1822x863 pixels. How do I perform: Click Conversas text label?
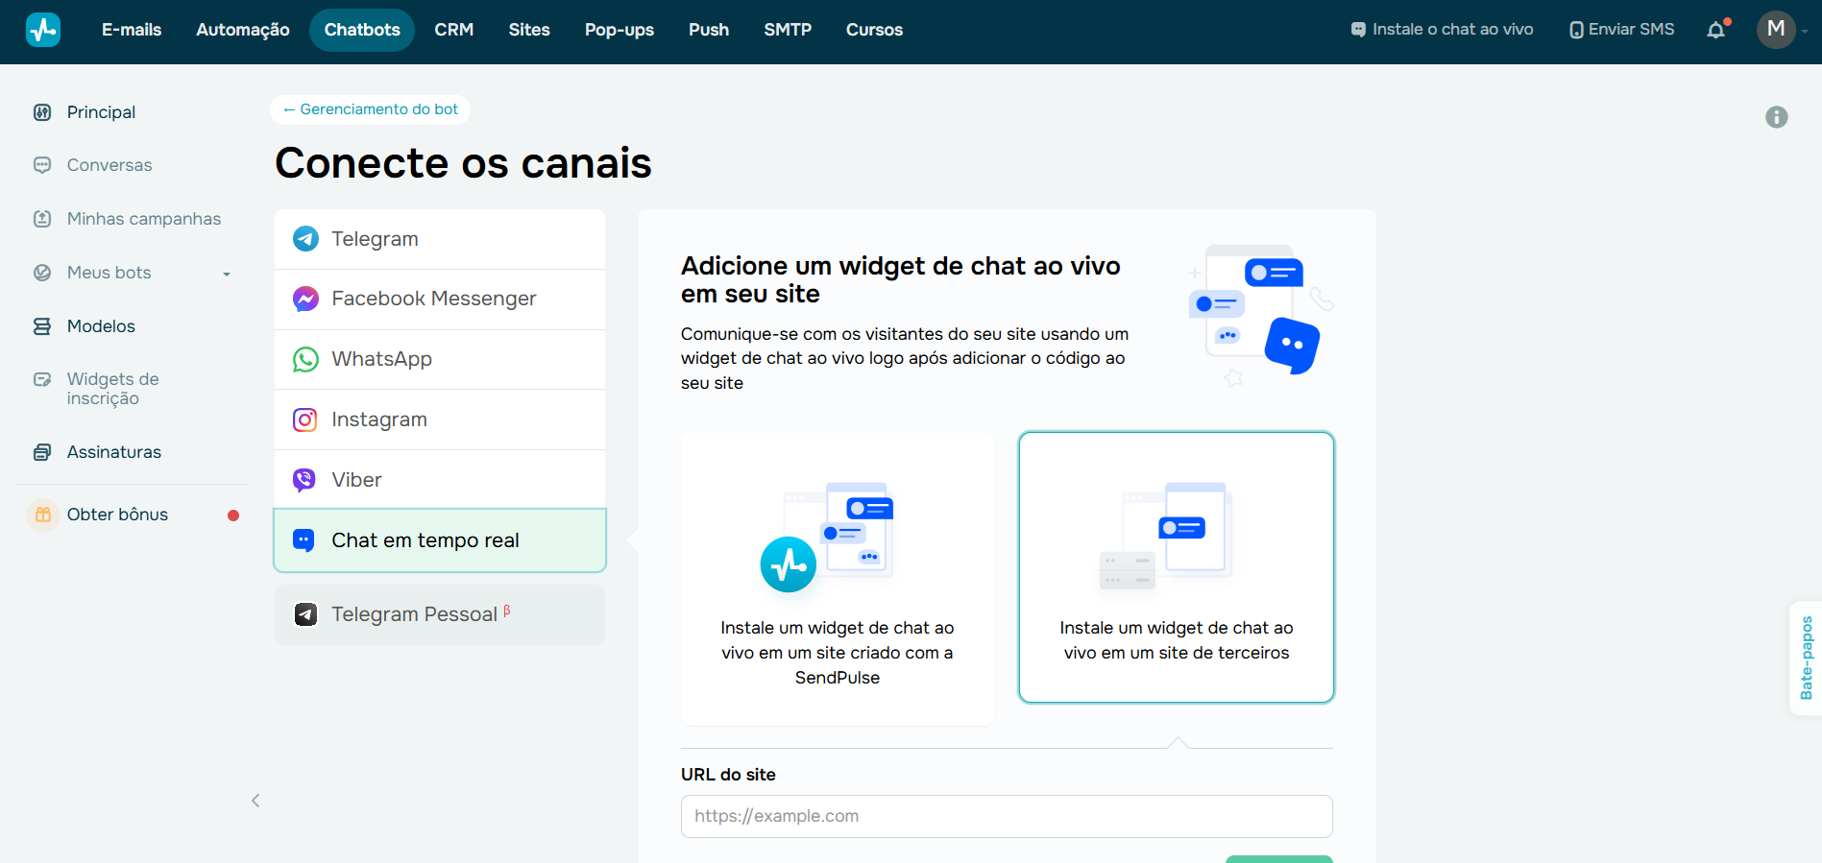tap(109, 165)
